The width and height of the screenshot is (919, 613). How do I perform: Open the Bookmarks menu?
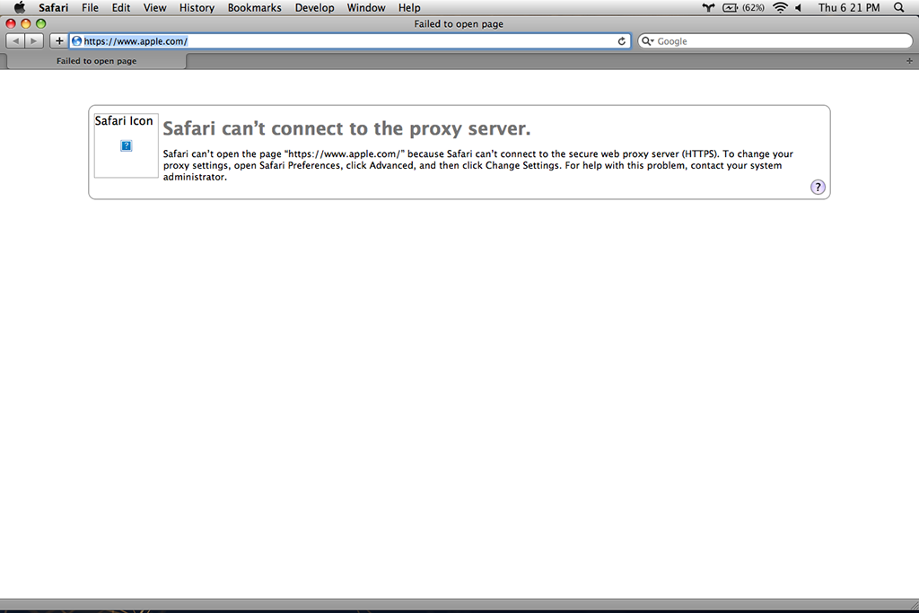254,7
